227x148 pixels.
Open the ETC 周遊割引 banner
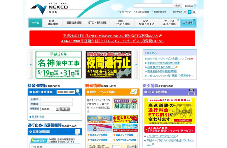click(x=125, y=104)
